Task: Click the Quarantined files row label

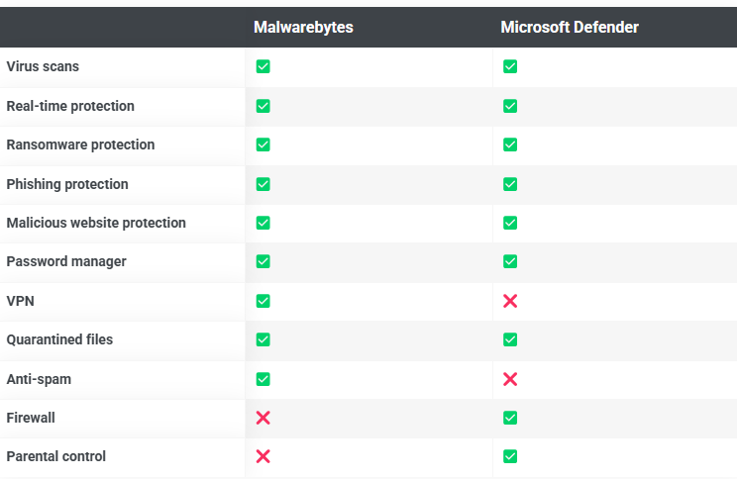Action: [x=59, y=339]
